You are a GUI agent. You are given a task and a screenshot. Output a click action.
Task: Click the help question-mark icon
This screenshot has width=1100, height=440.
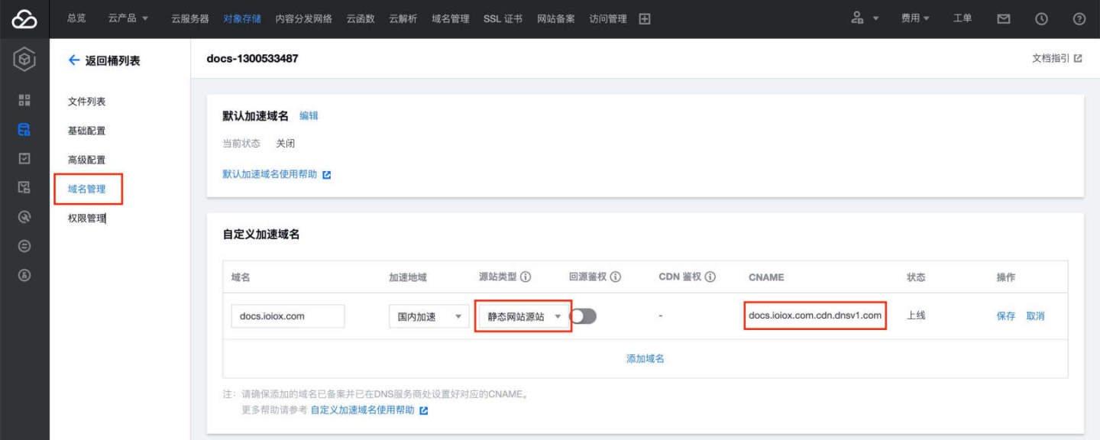(1078, 18)
